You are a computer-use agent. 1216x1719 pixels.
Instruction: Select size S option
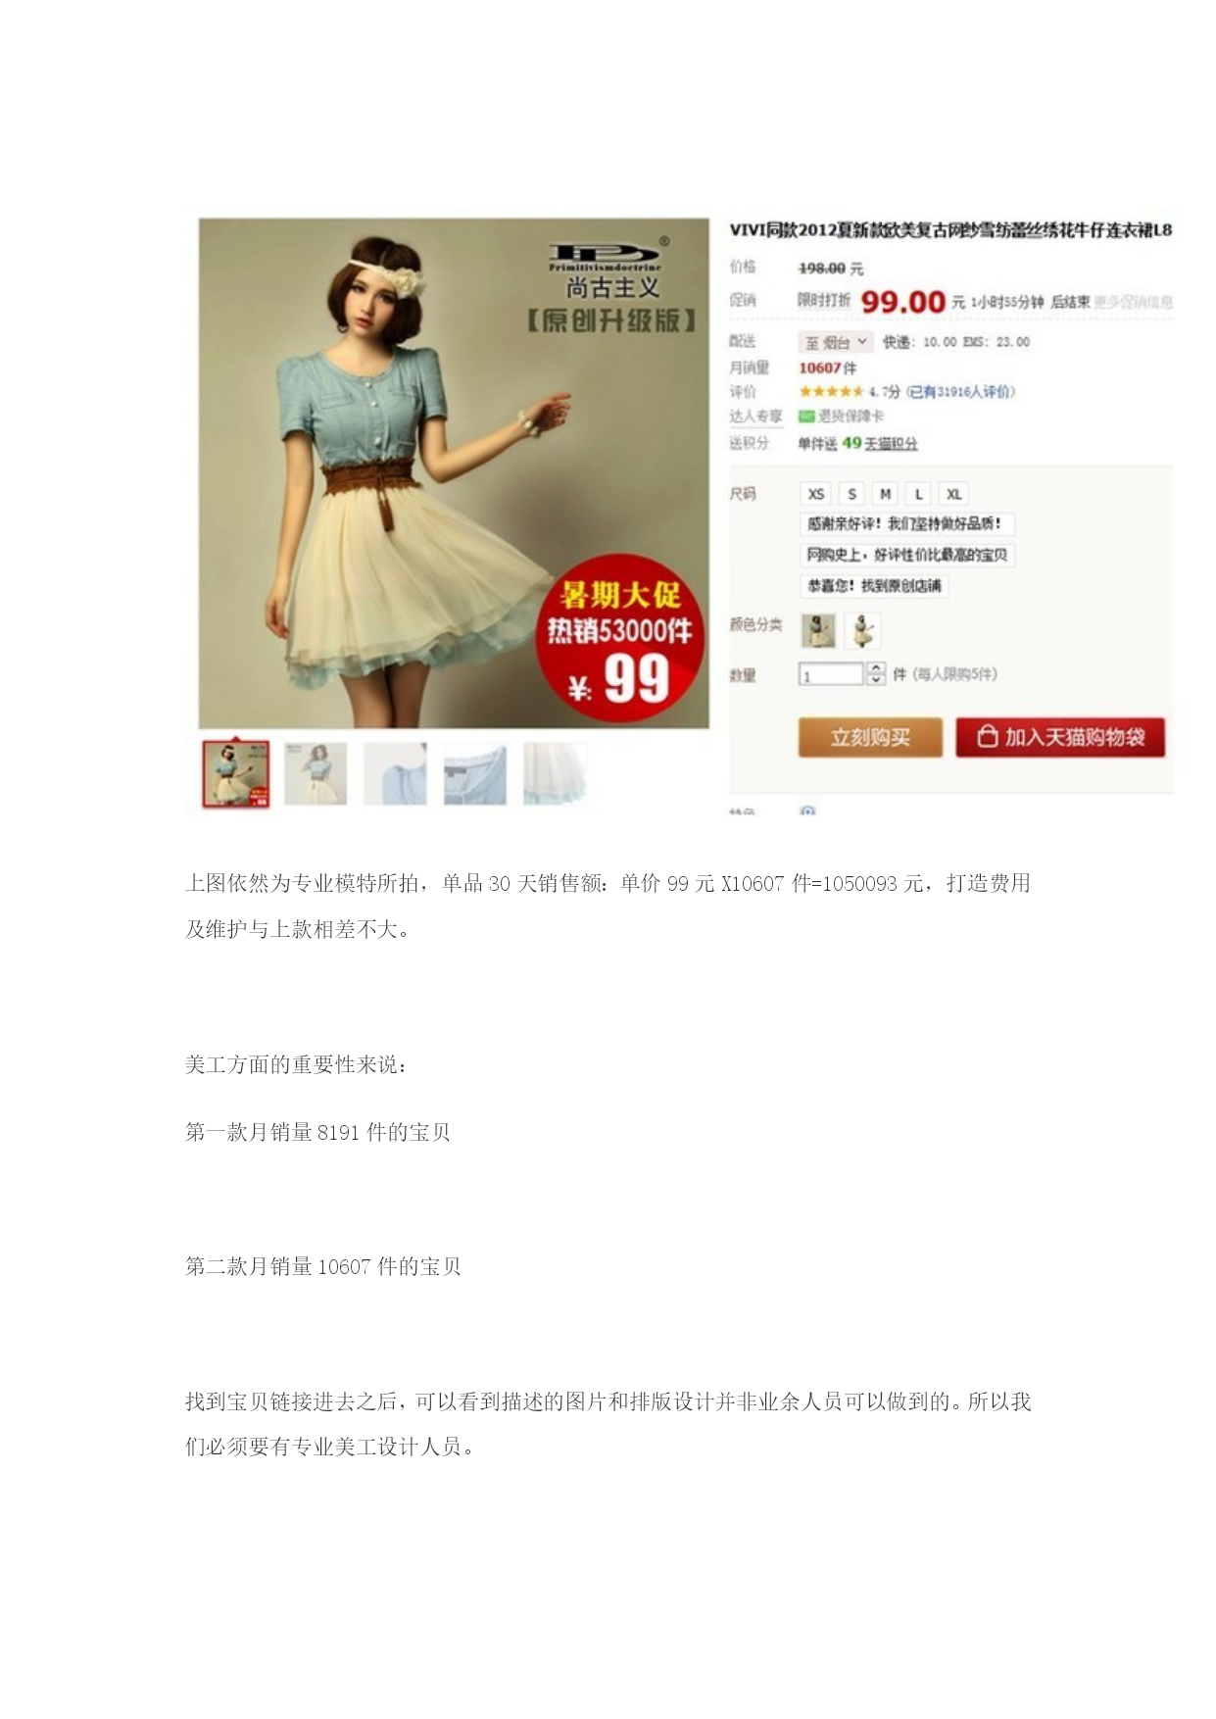(851, 494)
